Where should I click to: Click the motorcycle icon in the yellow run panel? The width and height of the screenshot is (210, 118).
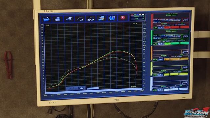pyautogui.click(x=185, y=67)
